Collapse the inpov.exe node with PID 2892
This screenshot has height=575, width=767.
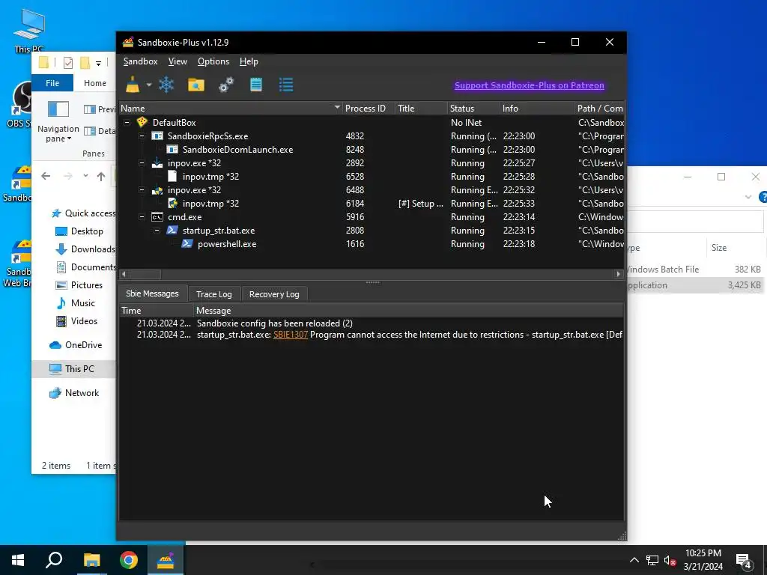pyautogui.click(x=142, y=162)
